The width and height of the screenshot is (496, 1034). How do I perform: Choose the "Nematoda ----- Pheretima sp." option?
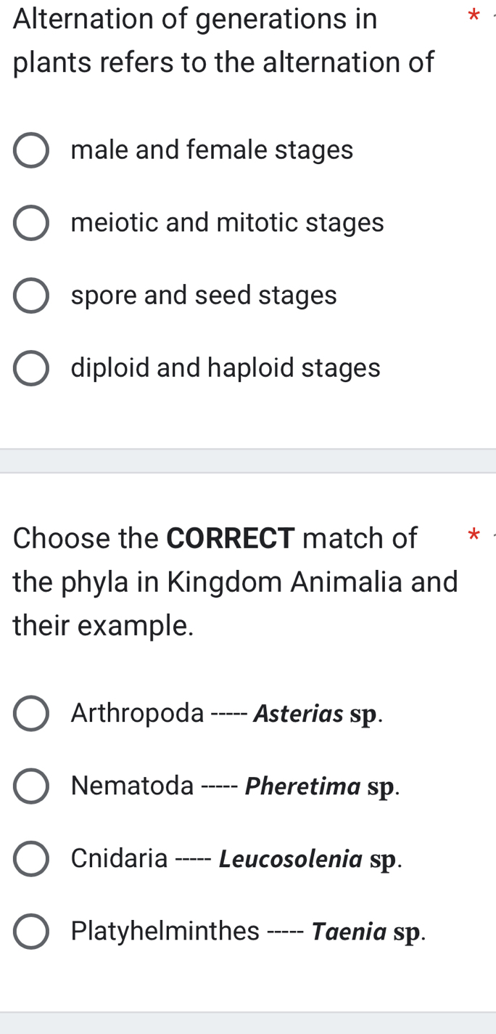click(x=30, y=786)
